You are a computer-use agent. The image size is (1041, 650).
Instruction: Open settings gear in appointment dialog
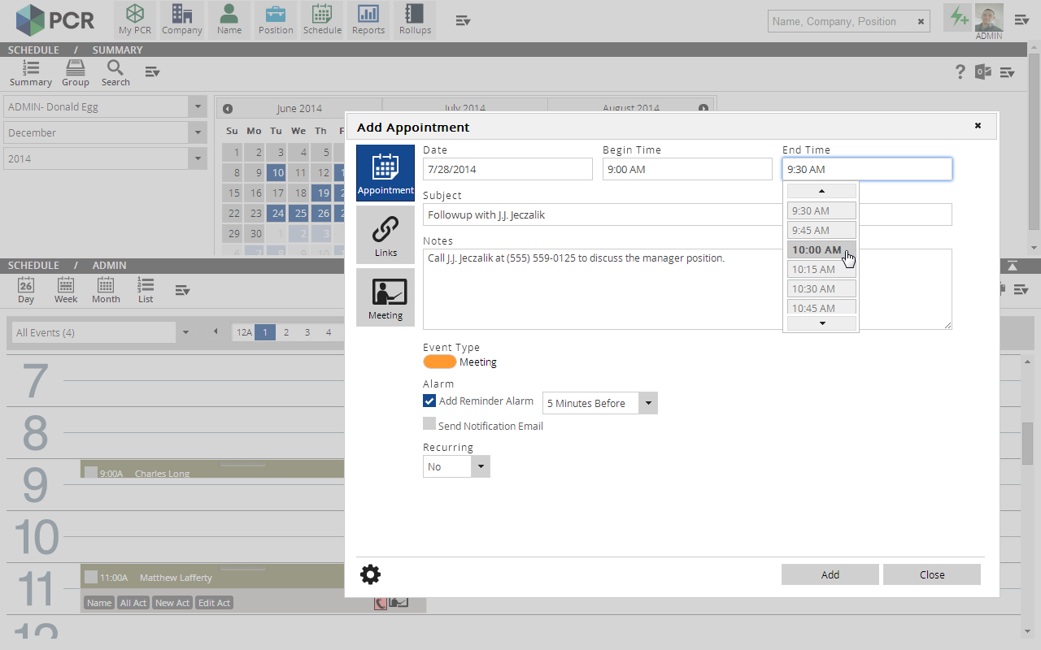pos(370,575)
